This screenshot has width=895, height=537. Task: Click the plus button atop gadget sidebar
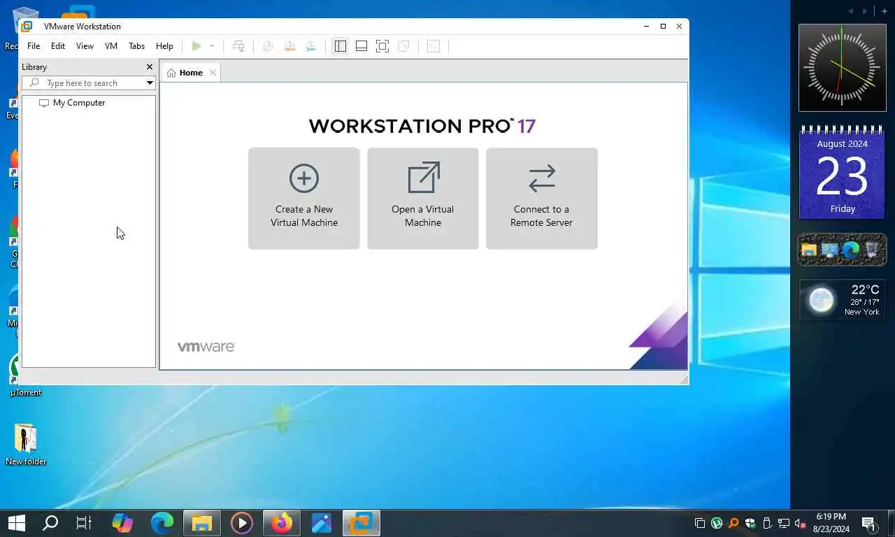(x=884, y=11)
